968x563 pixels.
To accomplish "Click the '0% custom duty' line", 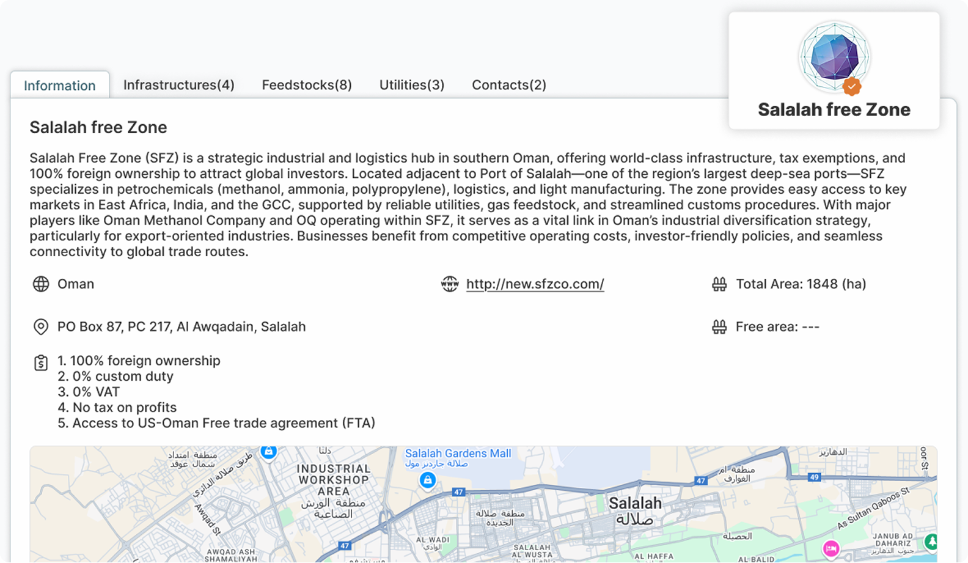I will 116,377.
